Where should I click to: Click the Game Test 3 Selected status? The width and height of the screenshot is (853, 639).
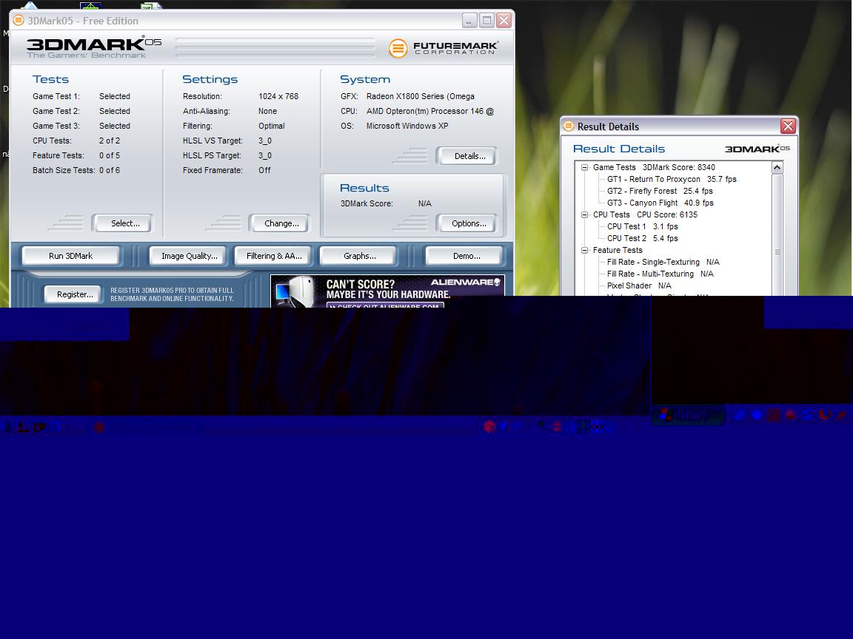coord(114,126)
